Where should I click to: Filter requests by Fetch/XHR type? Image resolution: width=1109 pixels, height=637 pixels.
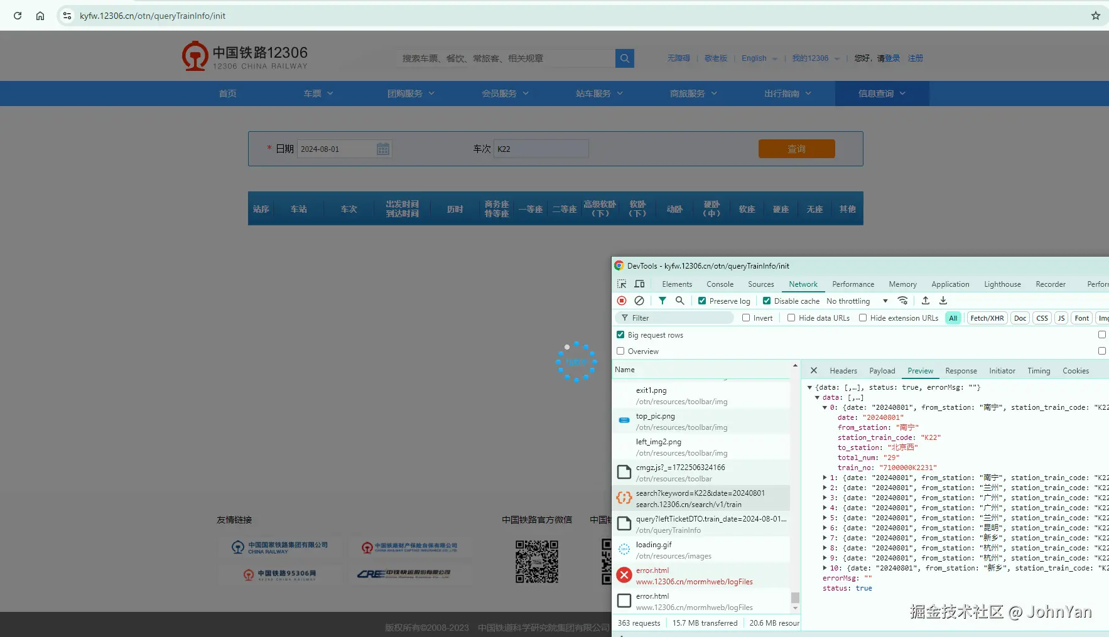(x=987, y=318)
